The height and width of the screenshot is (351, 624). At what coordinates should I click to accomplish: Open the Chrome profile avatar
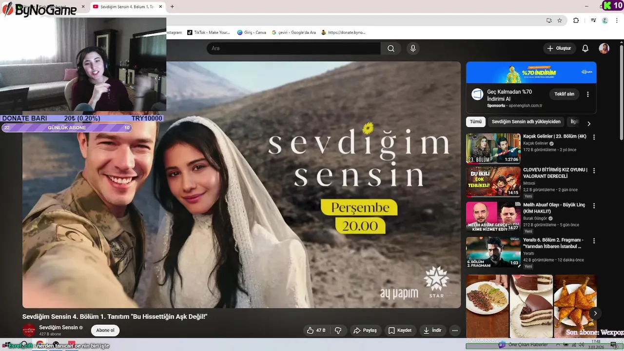click(605, 20)
